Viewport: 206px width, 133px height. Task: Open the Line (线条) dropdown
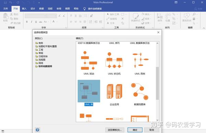pos(147,19)
